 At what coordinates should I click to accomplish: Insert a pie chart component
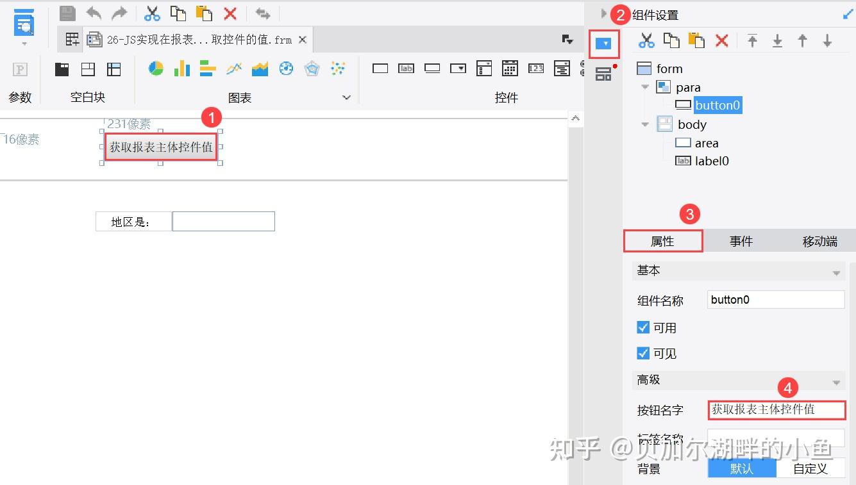155,68
